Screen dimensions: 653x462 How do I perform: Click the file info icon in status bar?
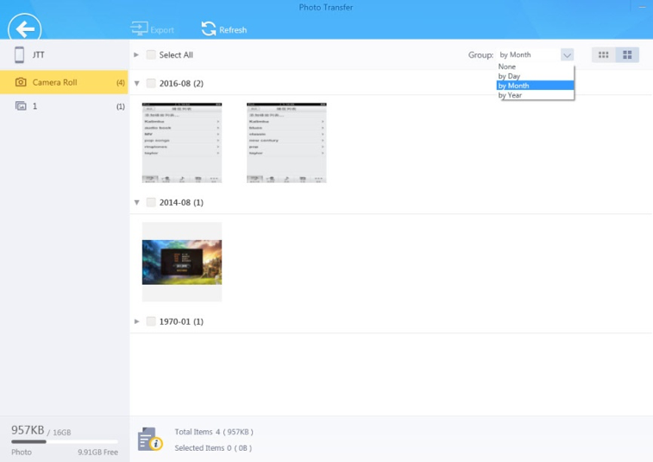[150, 439]
